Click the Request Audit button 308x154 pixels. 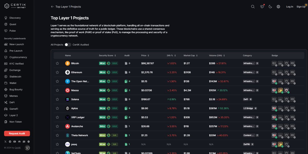17,134
